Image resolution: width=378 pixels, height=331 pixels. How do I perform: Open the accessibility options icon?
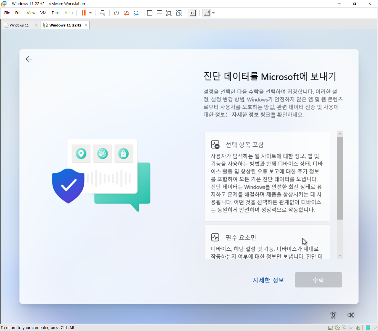333,315
